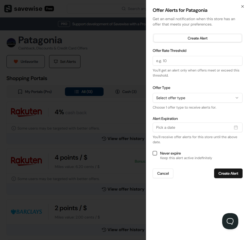Switch to the Cash (3) tab
This screenshot has height=240, width=249.
[126, 92]
